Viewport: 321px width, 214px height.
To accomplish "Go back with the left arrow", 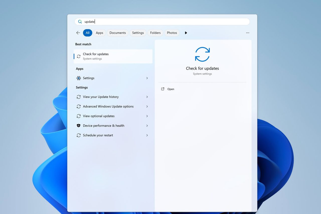I will click(78, 33).
